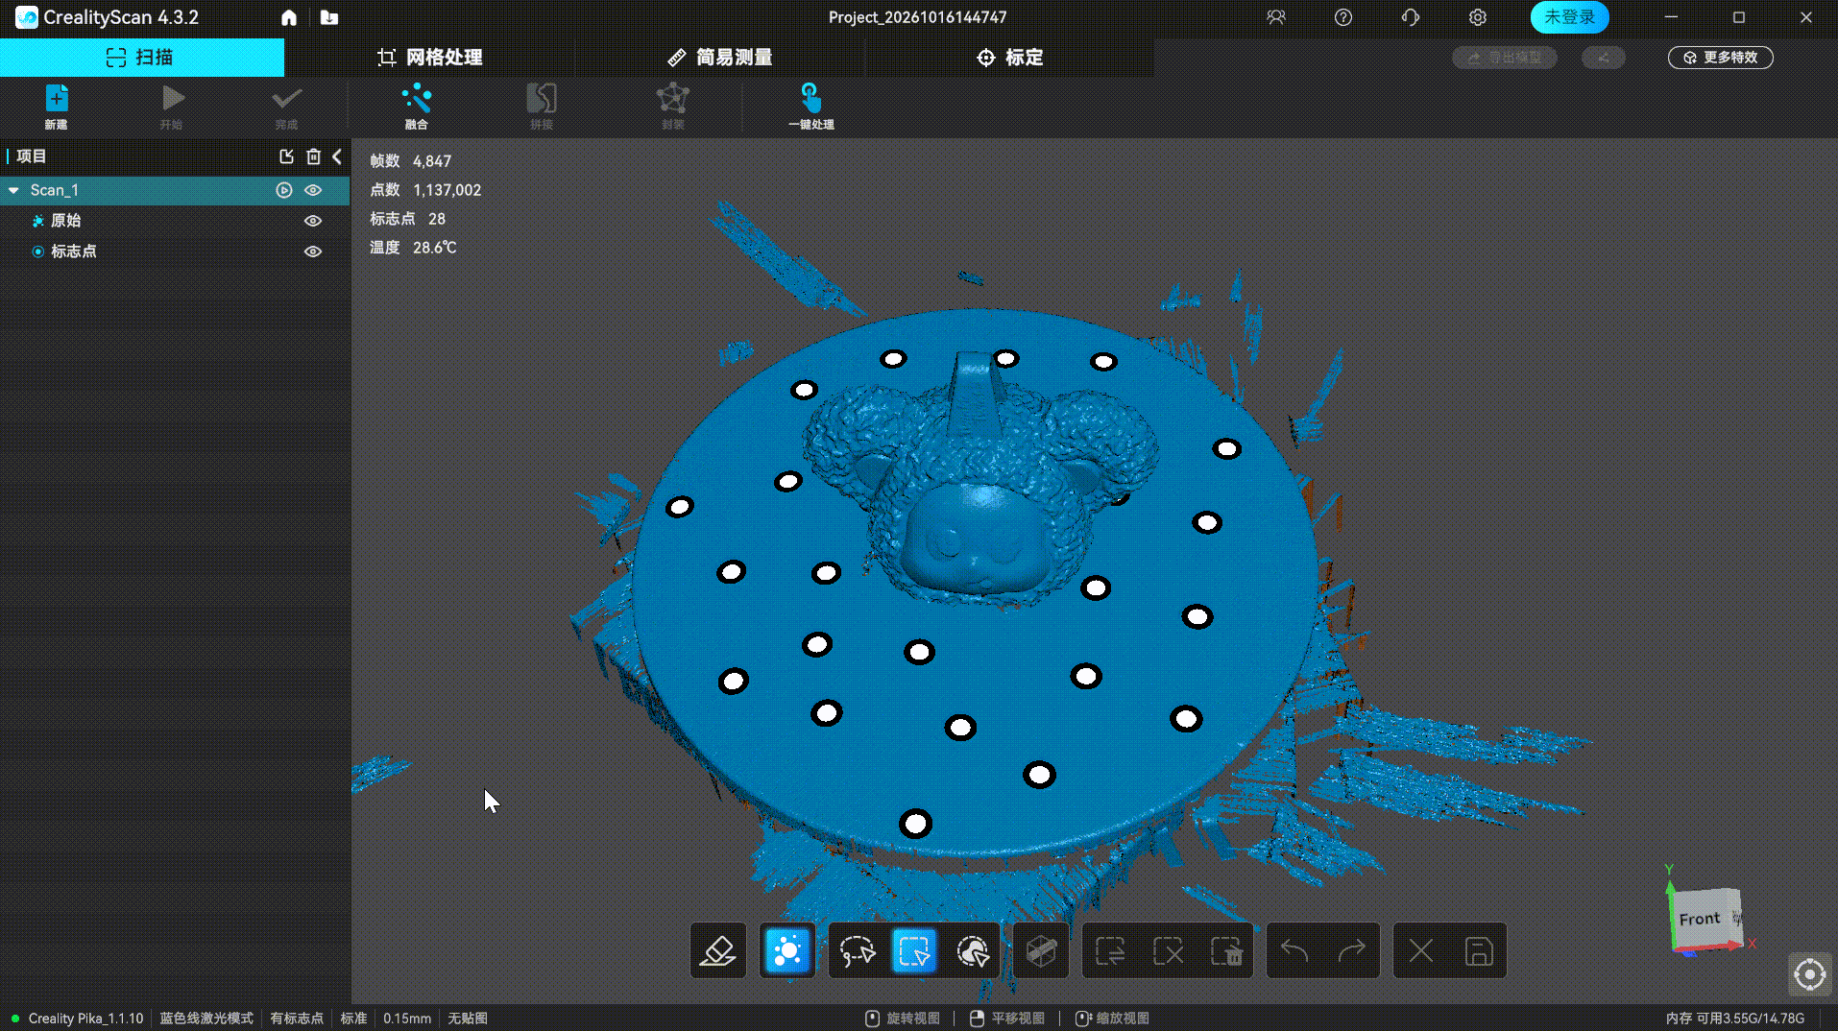1838x1031 pixels.
Task: Open the 网格处理 mesh processing tab
Action: tap(429, 58)
